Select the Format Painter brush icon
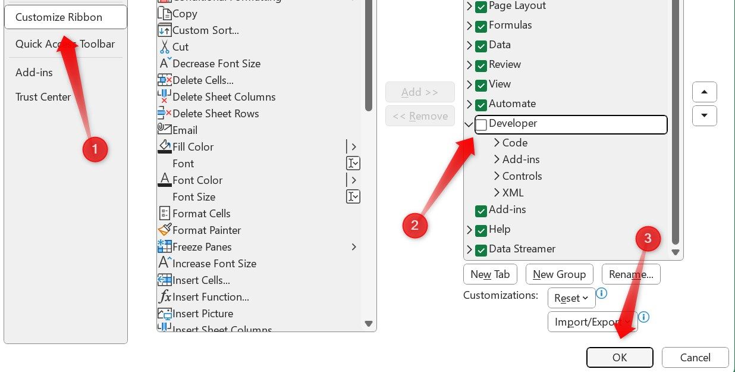Viewport: 735px width, 372px height. coord(164,230)
